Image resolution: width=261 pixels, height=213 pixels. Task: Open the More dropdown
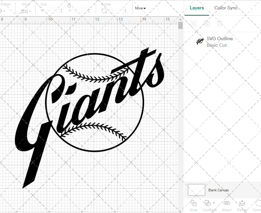140,8
